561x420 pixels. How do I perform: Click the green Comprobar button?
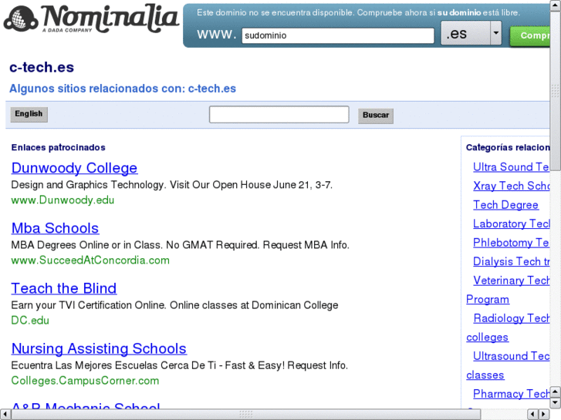(530, 35)
